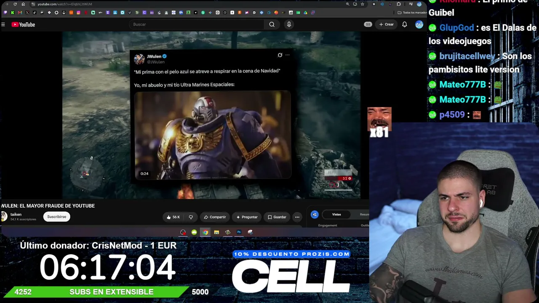Open the browser extensions puzzle icon

398,4
